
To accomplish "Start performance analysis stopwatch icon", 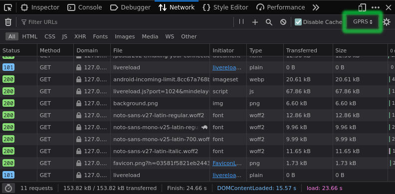I will [x=8, y=188].
